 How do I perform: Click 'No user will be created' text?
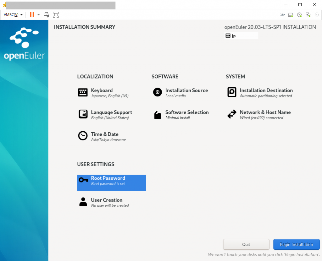coord(110,205)
